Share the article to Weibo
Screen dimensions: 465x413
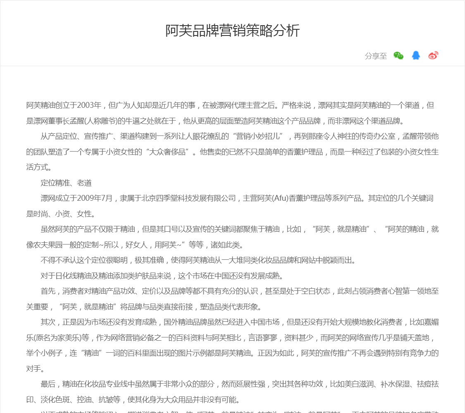pyautogui.click(x=433, y=56)
